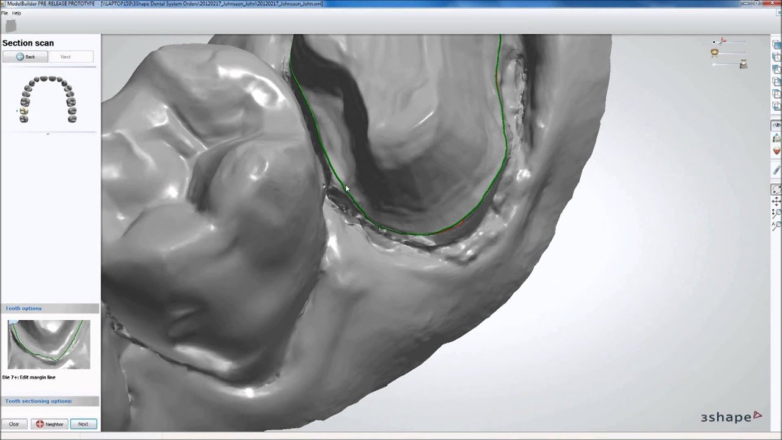Image resolution: width=782 pixels, height=440 pixels.
Task: Select the zoom magnifier with vertical arrows
Action: (777, 213)
